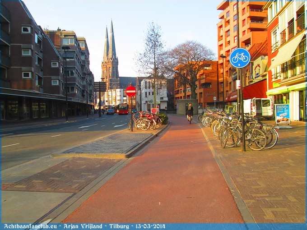
Task: Click the '13-03-2014' date text
Action: 150,226
